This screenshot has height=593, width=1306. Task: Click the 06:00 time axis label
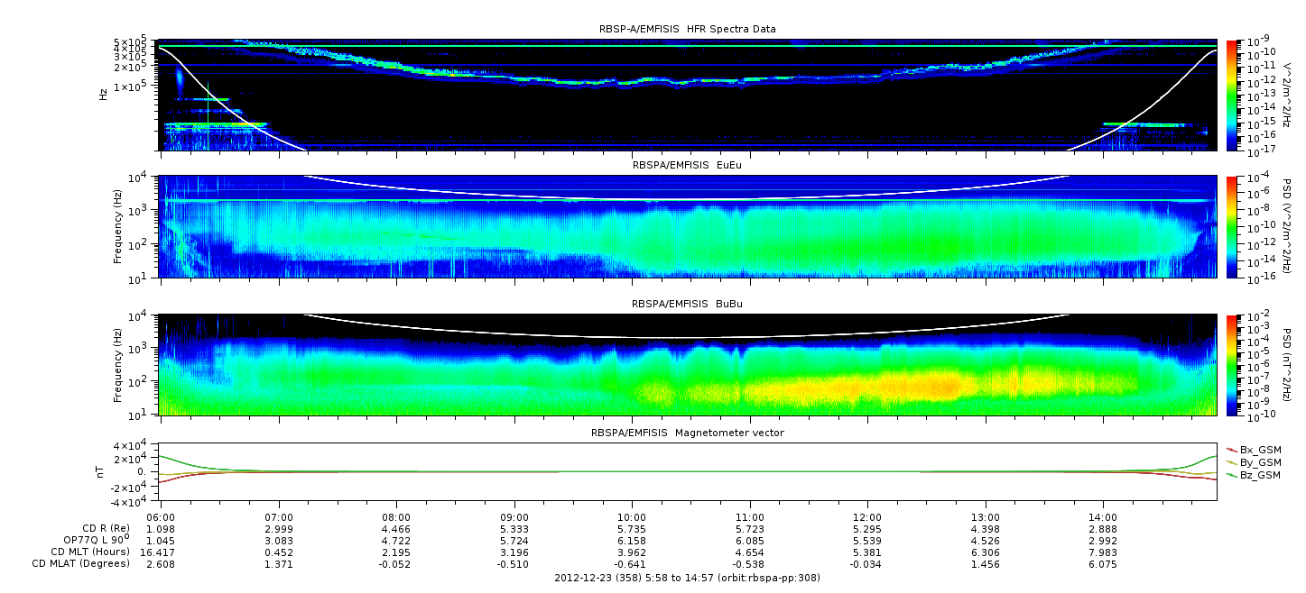pyautogui.click(x=162, y=517)
